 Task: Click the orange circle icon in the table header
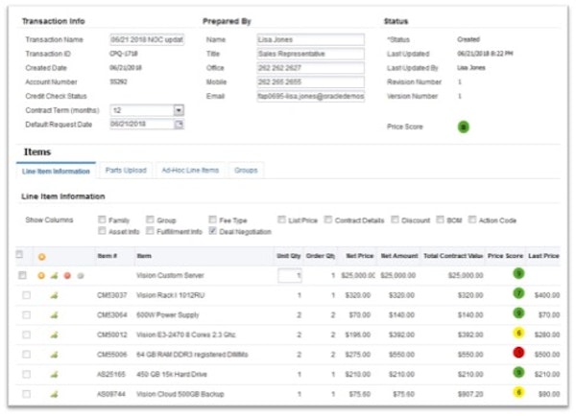point(42,257)
